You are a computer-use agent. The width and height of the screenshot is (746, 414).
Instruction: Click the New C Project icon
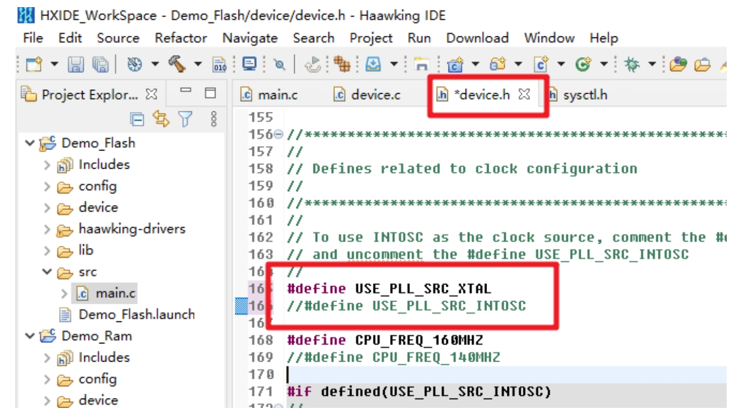[x=455, y=65]
